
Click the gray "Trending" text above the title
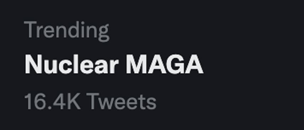(67, 31)
